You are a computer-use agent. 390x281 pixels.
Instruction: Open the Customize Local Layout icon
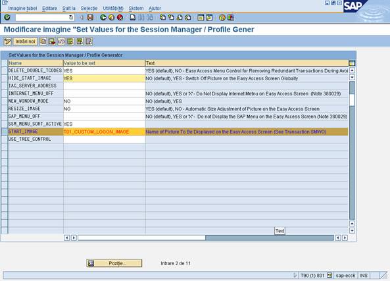point(231,17)
